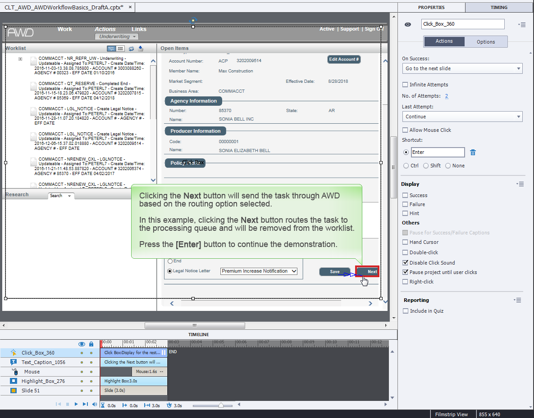Switch to the TIMING tab
Viewport: 534px width, 418px height.
[x=499, y=7]
